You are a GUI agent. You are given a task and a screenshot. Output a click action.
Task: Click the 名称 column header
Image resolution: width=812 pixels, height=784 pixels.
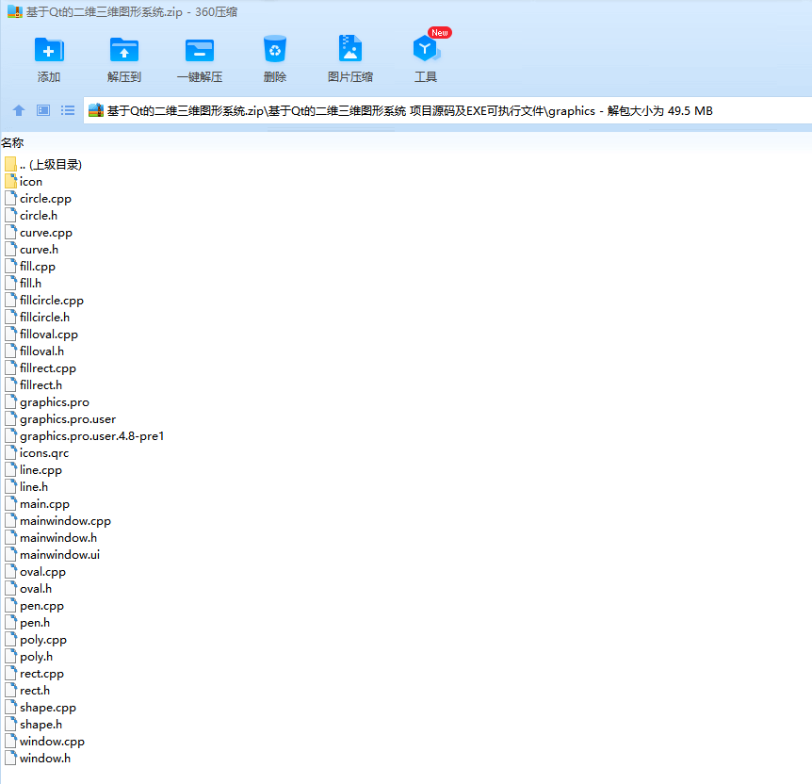(12, 142)
